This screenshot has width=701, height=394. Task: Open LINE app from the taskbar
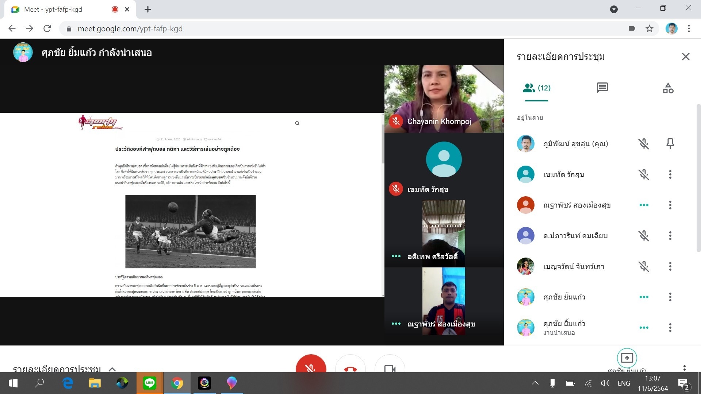150,383
